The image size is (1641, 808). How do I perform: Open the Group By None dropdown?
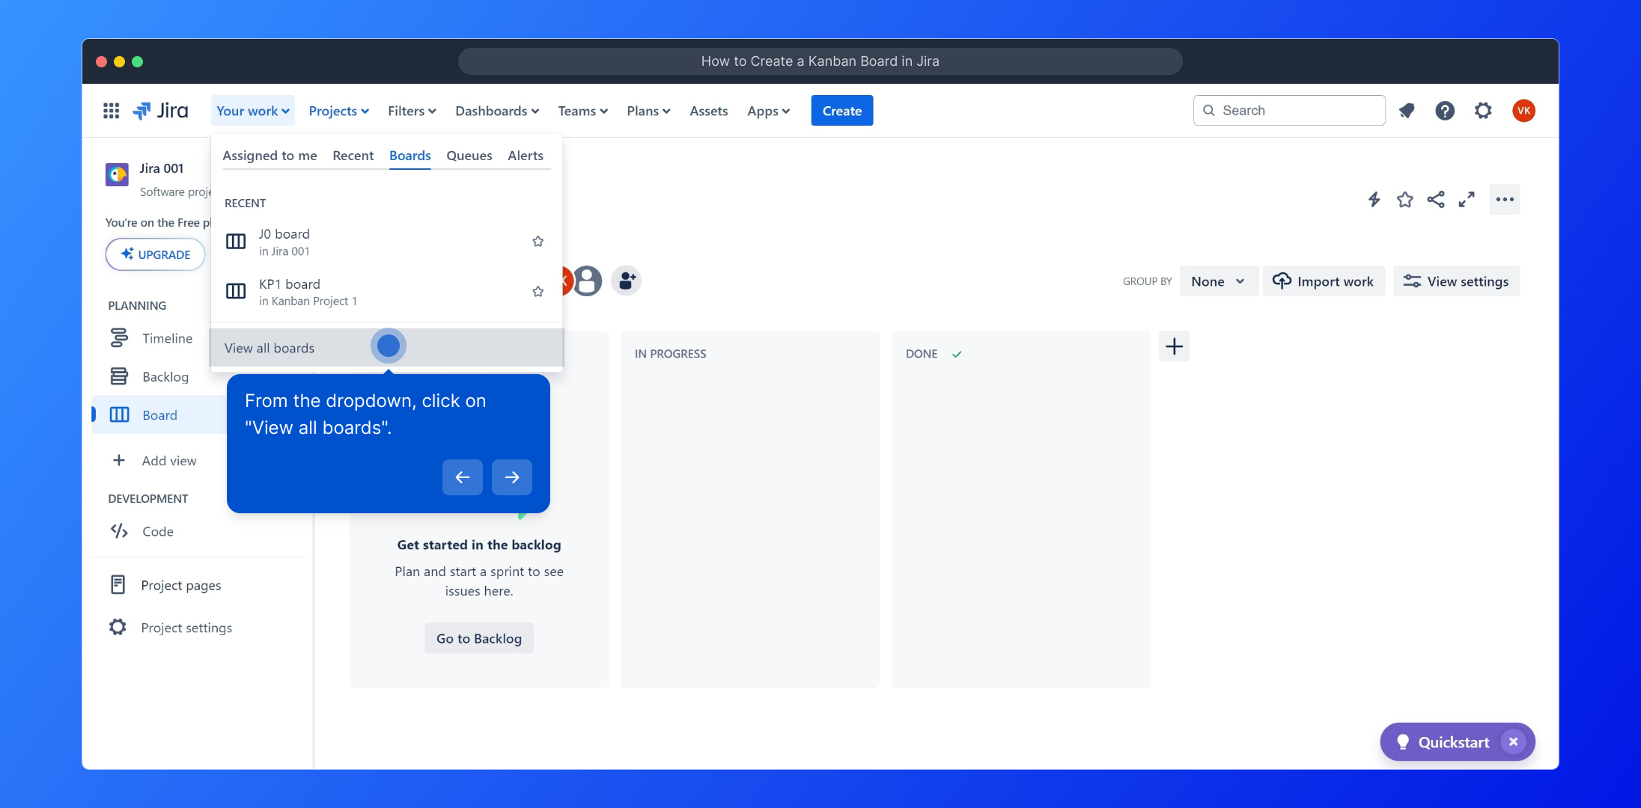click(1218, 281)
